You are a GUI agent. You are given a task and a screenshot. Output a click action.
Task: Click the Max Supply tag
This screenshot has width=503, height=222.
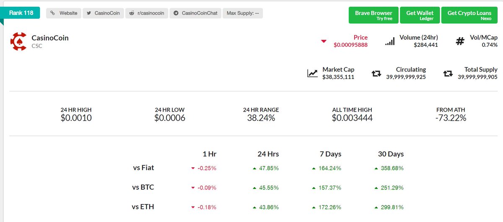[x=243, y=13]
